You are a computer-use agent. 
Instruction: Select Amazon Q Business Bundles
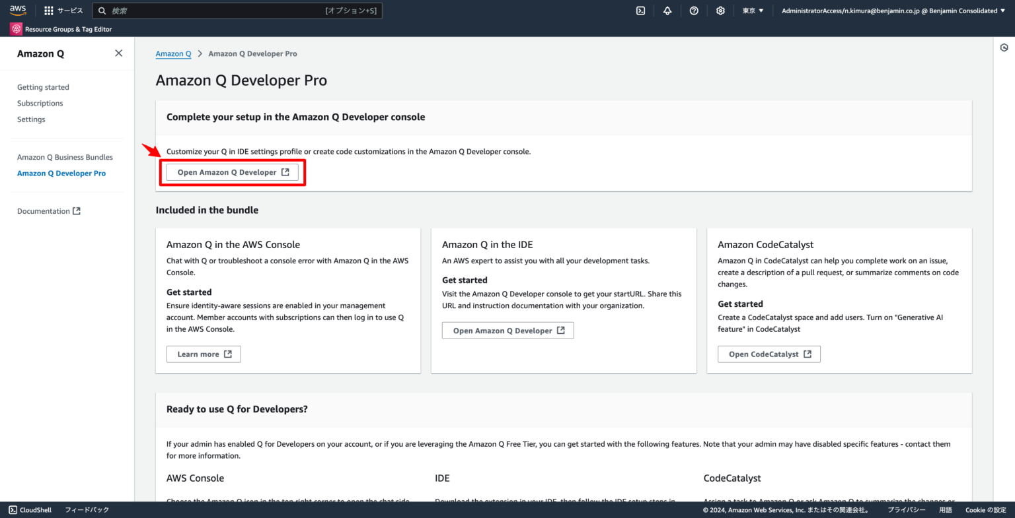65,157
